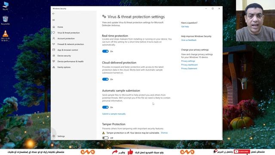Screen dimensions: 275x155
Task: Dismiss the tamper protection warning
Action: point(164,133)
